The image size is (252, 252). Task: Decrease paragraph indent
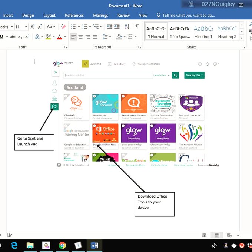110,27
